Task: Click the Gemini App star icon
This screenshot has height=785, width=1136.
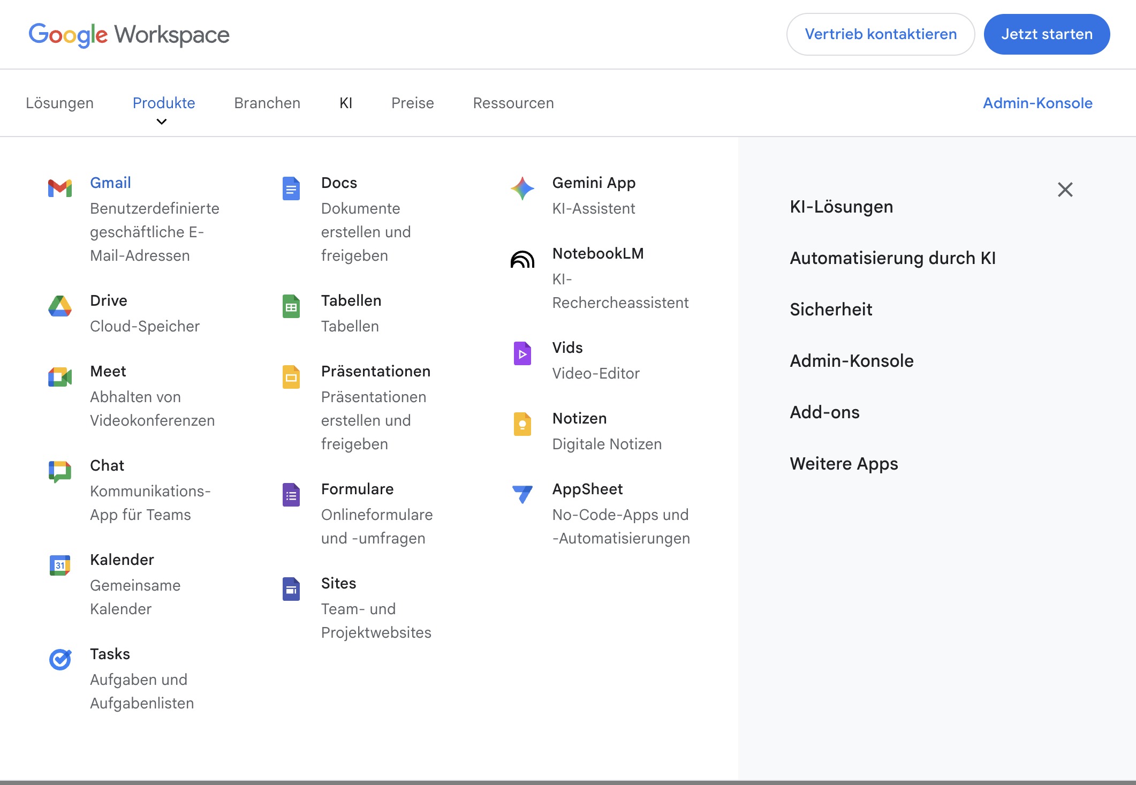Action: (x=522, y=188)
